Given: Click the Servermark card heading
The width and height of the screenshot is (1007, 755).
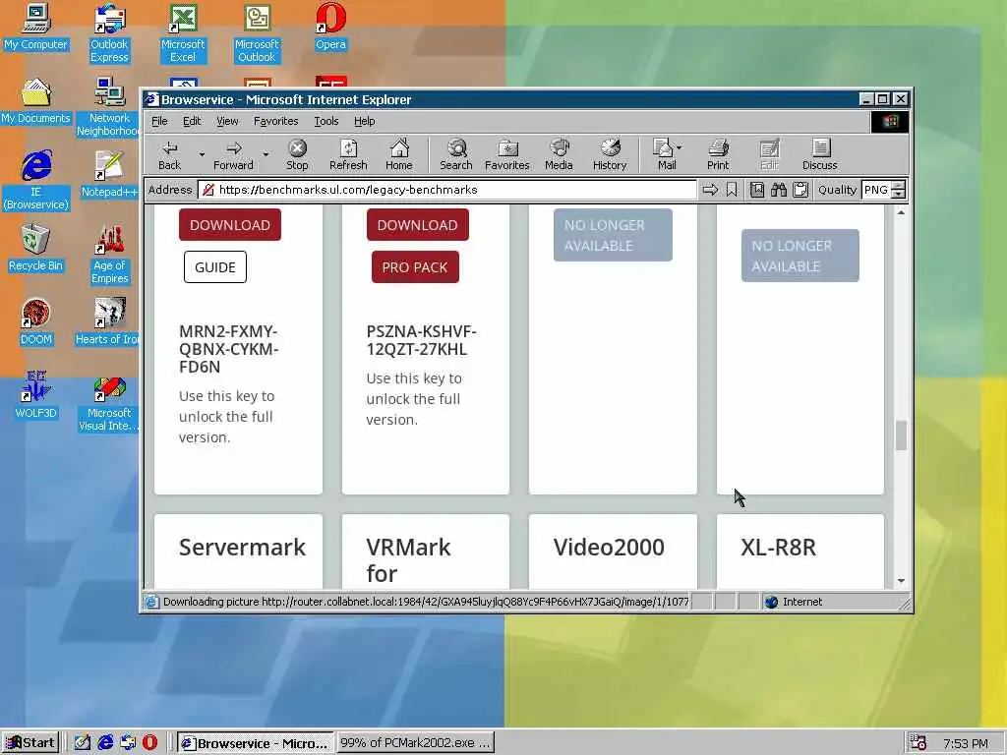Looking at the screenshot, I should coord(242,547).
